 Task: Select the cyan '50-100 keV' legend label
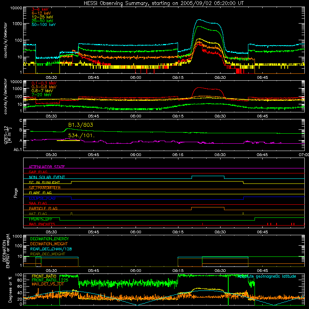tap(44, 25)
